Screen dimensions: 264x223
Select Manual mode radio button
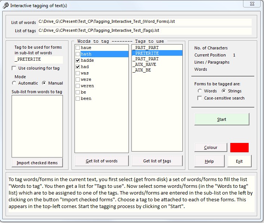point(44,83)
